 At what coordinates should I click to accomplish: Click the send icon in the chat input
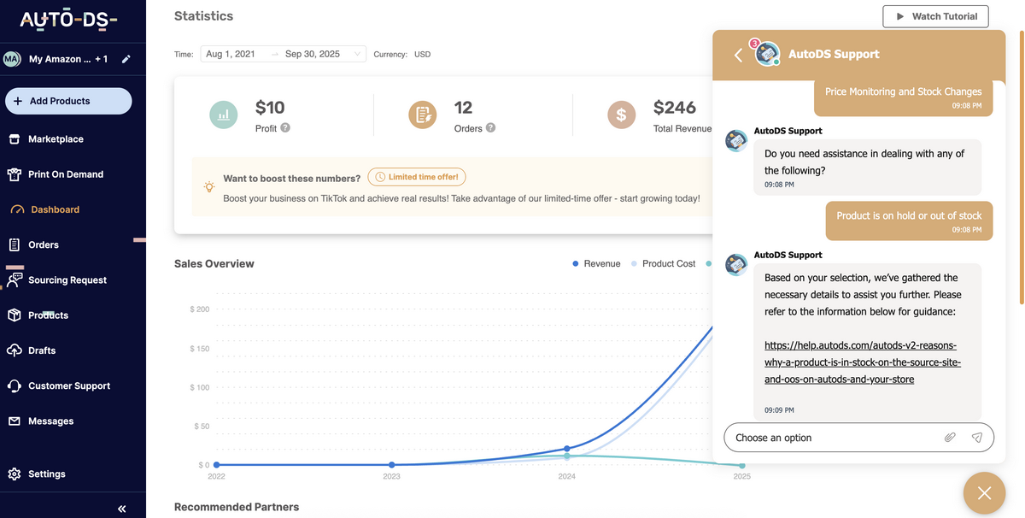tap(976, 437)
